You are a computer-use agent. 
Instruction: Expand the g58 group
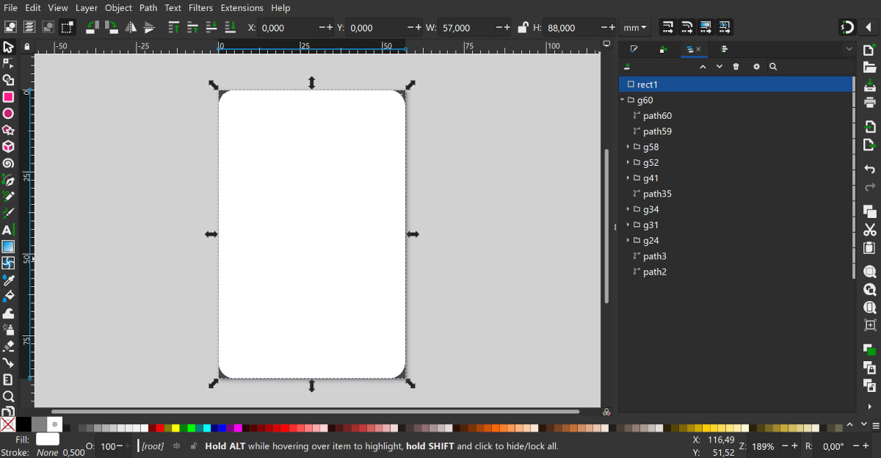628,147
